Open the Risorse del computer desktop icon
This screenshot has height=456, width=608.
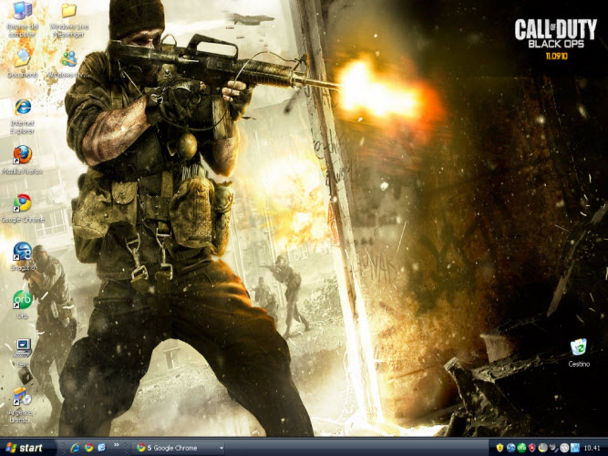pos(23,11)
